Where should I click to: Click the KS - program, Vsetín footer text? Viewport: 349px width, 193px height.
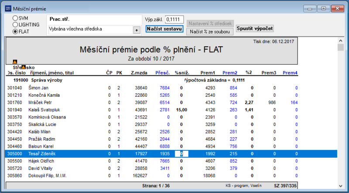(x=243, y=186)
